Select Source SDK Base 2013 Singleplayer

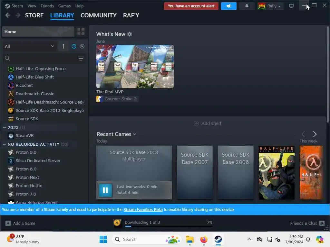pyautogui.click(x=50, y=111)
